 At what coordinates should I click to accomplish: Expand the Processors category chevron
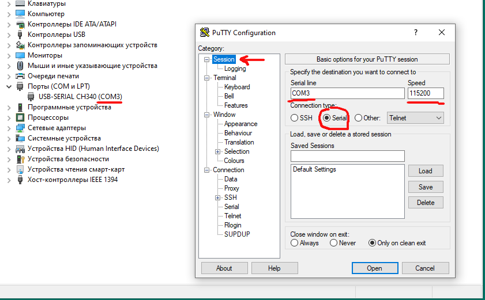click(9, 117)
